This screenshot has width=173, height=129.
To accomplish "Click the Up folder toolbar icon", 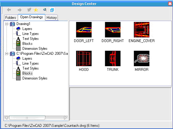I will (29, 10).
